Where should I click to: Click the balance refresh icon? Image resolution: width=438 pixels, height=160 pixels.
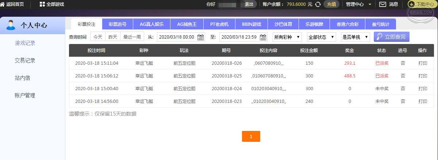[x=318, y=4]
